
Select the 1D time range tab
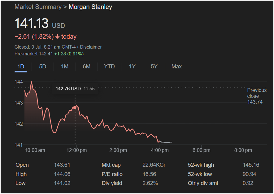(x=21, y=67)
